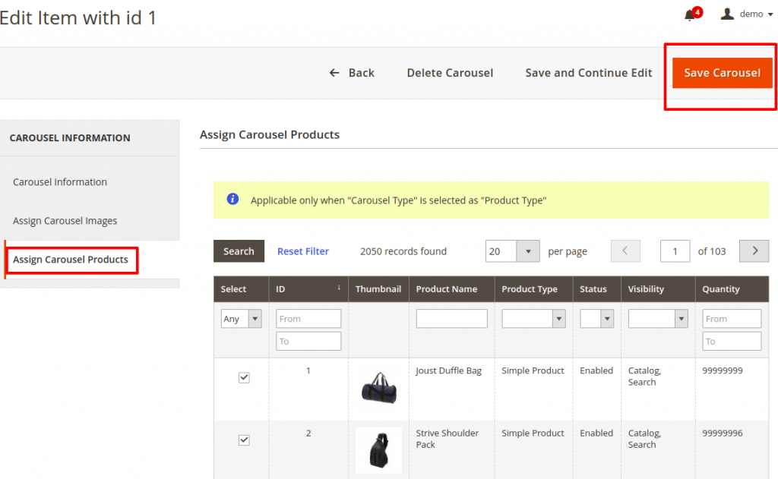Uncheck the Strive Shoulder Pack checkbox

(244, 440)
